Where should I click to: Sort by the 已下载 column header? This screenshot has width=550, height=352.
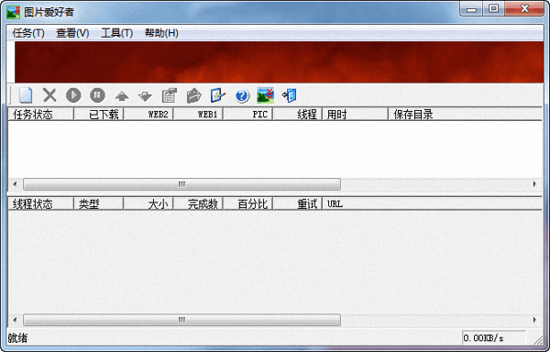pos(99,115)
